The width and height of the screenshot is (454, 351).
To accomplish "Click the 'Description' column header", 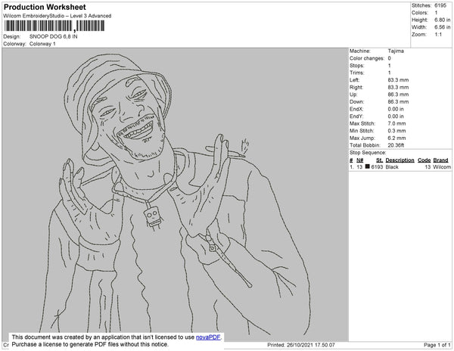I will point(400,160).
